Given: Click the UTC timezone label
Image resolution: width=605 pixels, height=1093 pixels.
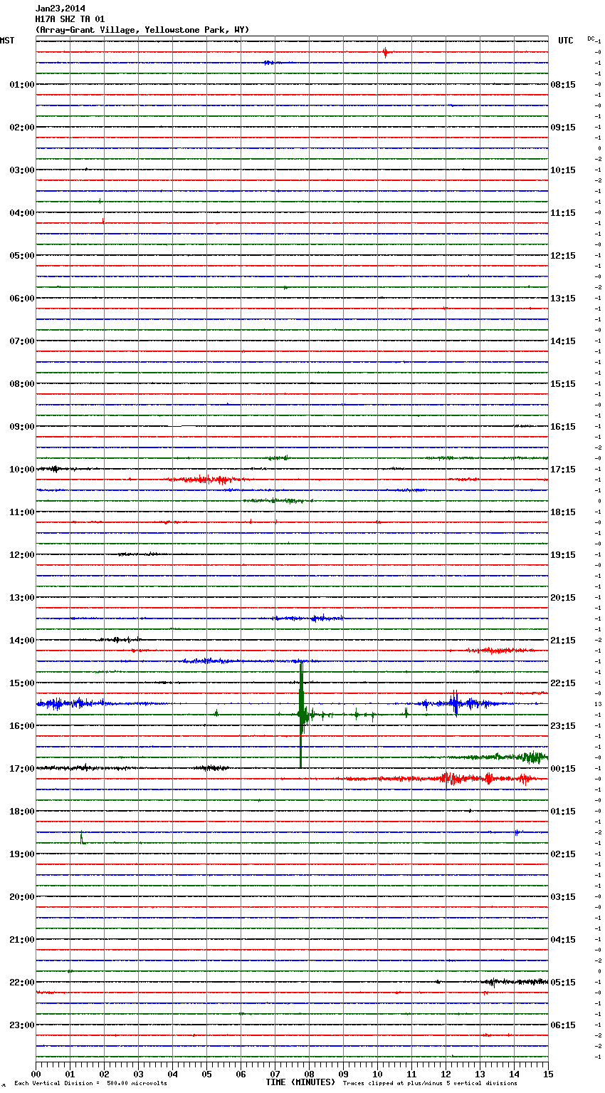Looking at the screenshot, I should click(566, 41).
